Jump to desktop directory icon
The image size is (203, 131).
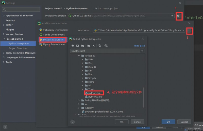click(x=78, y=46)
